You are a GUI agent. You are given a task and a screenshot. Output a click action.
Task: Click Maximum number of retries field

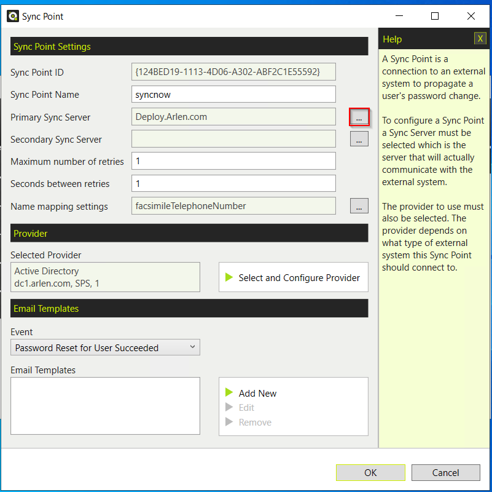point(233,161)
